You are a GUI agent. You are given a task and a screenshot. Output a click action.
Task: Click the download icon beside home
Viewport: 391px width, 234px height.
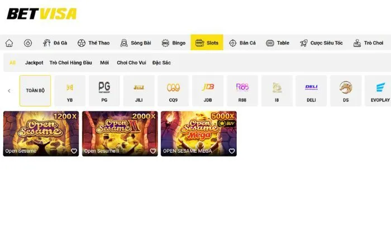coord(28,43)
